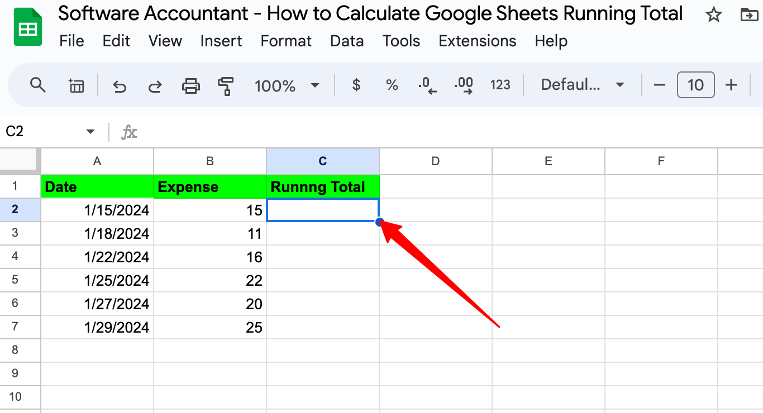Viewport: 763px width, 413px height.
Task: Select the expense cell showing 20
Action: click(x=210, y=304)
